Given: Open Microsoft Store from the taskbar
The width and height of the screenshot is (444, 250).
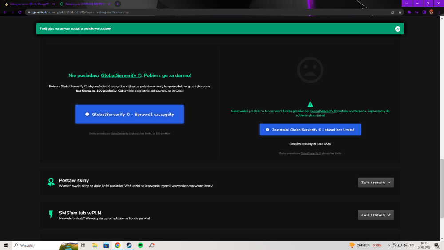Looking at the screenshot, I should [106, 245].
